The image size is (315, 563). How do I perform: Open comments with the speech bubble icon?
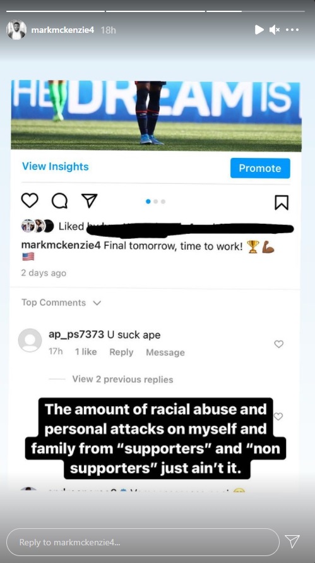[x=59, y=201]
